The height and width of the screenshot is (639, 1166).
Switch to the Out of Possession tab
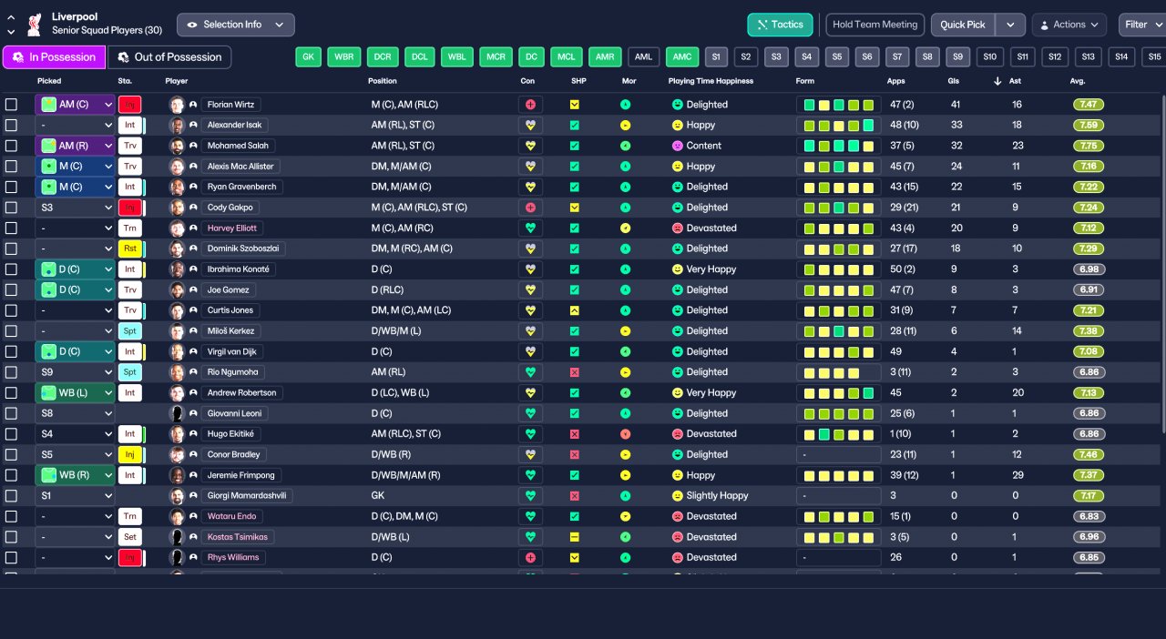(169, 57)
